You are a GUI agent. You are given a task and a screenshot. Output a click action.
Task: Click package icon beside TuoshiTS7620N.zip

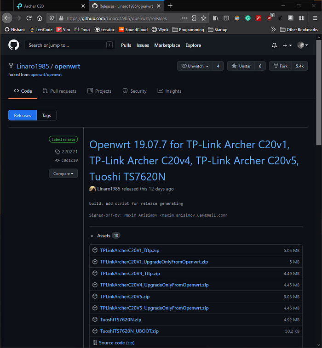tap(95, 320)
